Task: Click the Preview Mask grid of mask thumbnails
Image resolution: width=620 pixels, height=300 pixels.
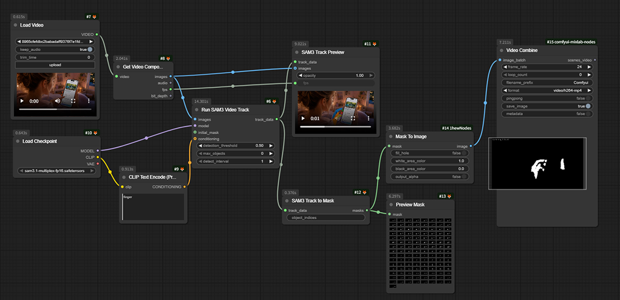Action: point(420,253)
